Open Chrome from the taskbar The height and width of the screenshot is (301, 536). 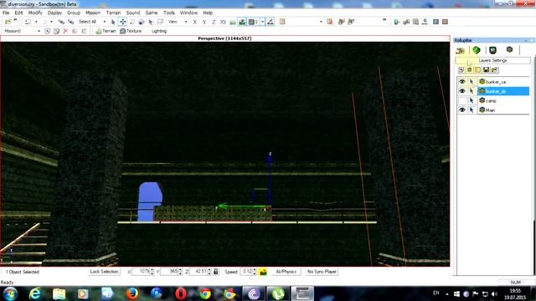pos(205,293)
